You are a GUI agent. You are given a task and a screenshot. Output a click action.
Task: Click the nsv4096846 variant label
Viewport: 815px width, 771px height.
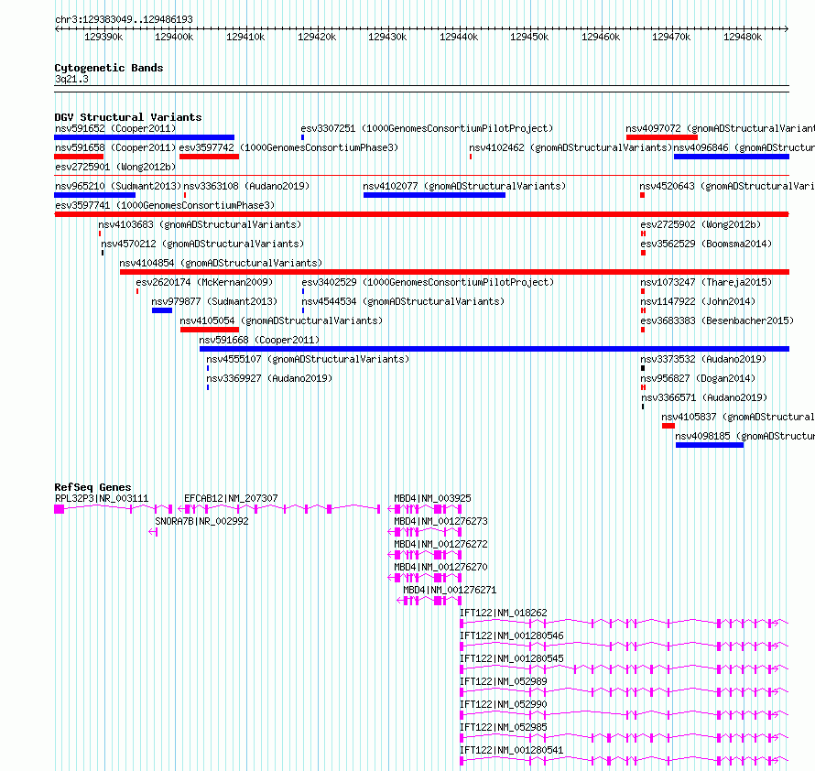[x=744, y=147]
